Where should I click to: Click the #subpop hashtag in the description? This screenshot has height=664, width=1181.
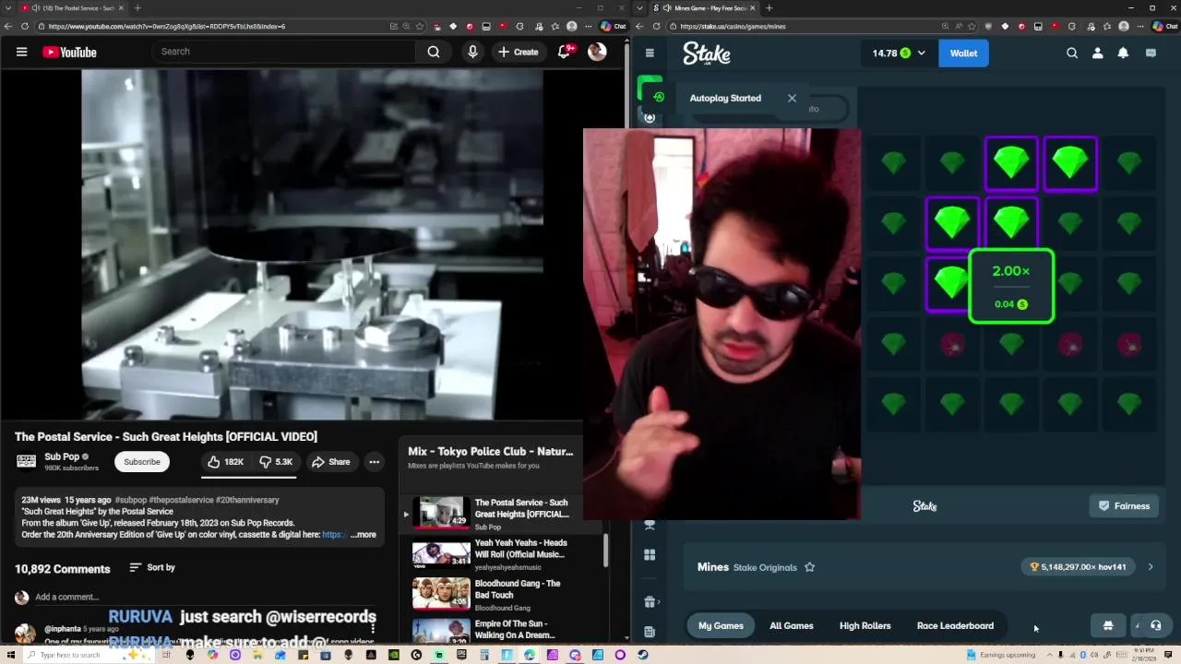coord(131,500)
